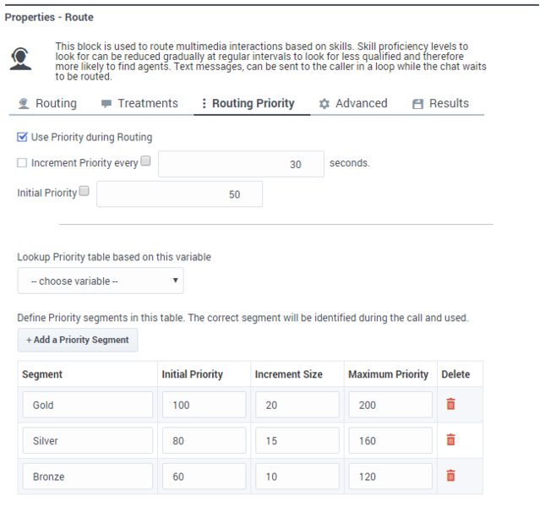Expand the choose variable dropdown
This screenshot has width=545, height=507.
tap(101, 281)
